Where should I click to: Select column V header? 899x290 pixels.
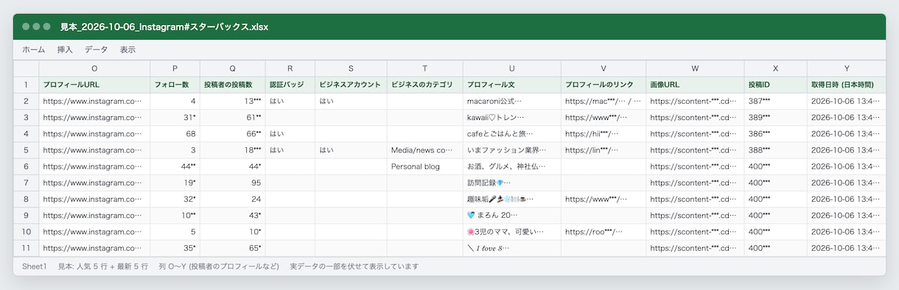click(604, 68)
